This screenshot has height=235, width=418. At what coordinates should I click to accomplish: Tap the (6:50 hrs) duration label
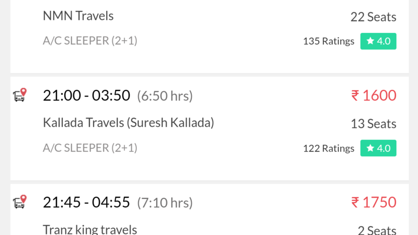pyautogui.click(x=165, y=96)
